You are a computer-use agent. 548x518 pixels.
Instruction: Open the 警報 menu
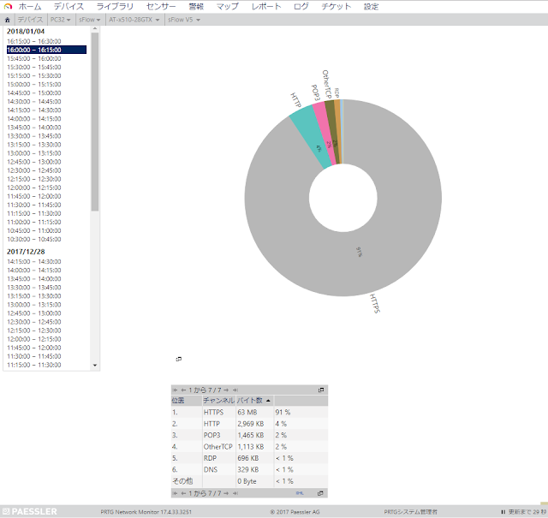pyautogui.click(x=196, y=6)
